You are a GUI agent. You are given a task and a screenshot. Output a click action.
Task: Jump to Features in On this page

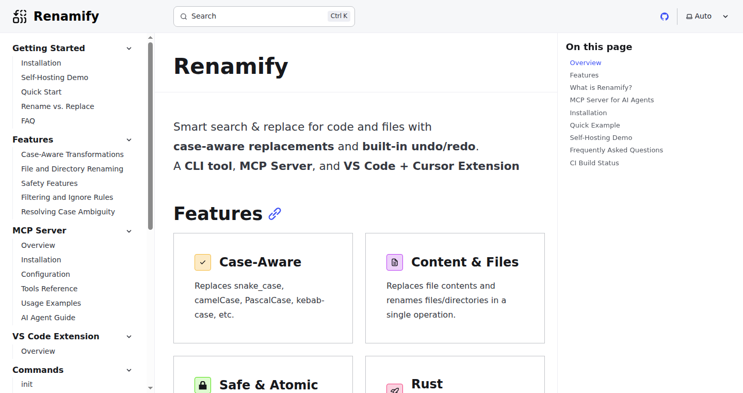pos(584,75)
